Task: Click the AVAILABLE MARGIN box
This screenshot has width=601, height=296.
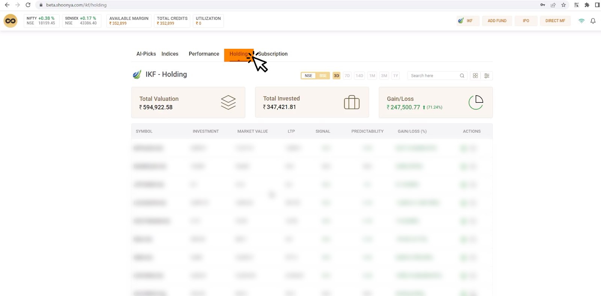Action: coord(129,21)
